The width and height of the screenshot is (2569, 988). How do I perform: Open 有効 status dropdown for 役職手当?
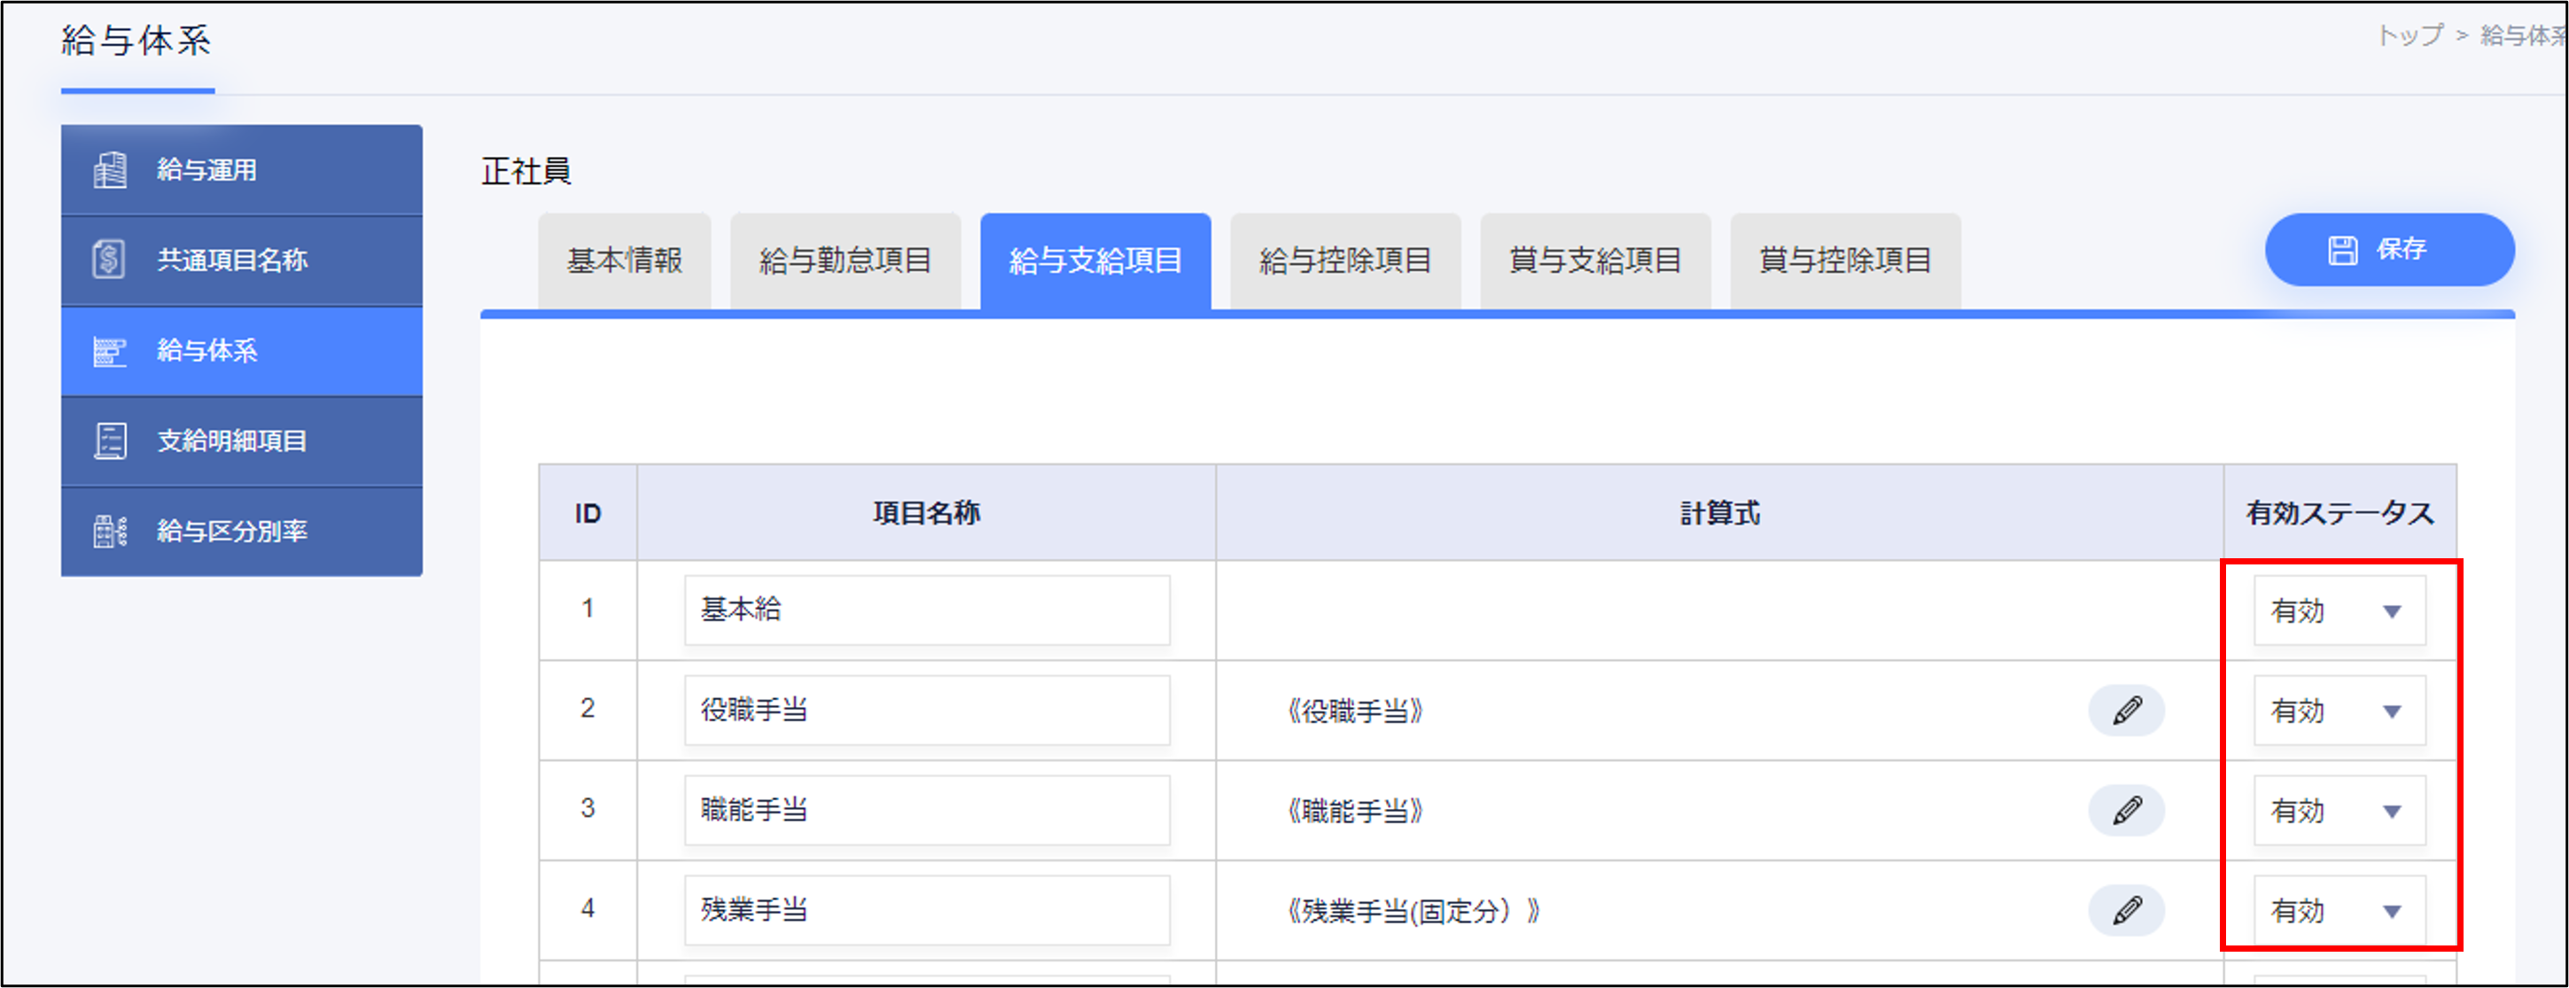[x=2339, y=711]
